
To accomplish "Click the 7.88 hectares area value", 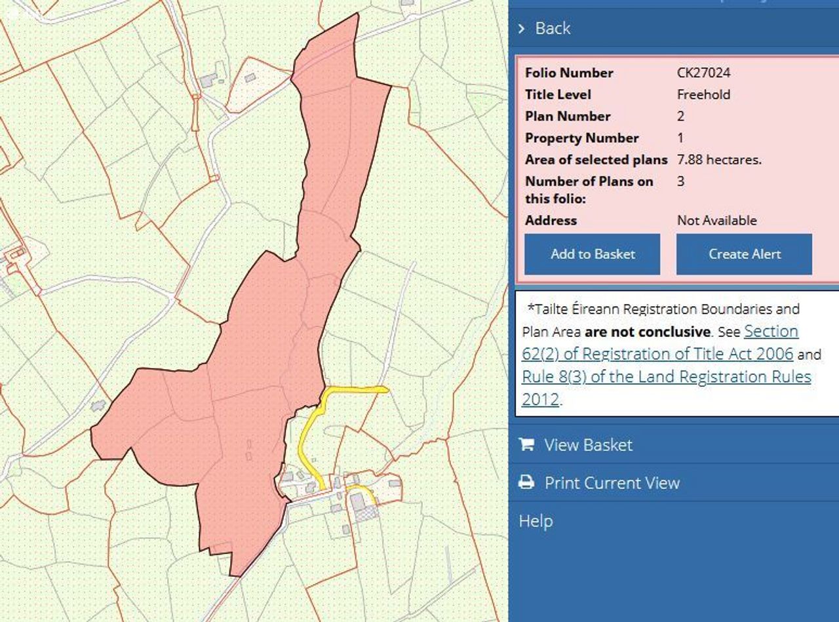I will click(718, 159).
